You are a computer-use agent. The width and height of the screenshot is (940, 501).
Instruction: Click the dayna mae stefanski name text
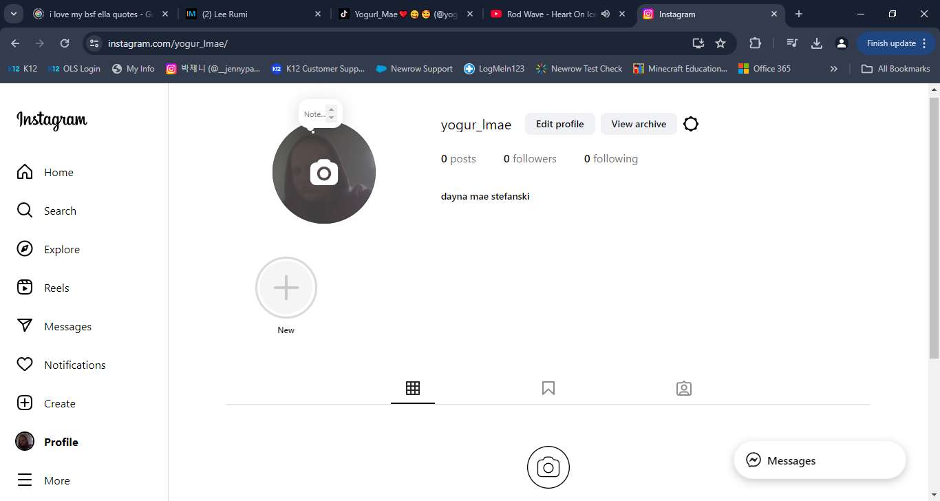pyautogui.click(x=485, y=196)
